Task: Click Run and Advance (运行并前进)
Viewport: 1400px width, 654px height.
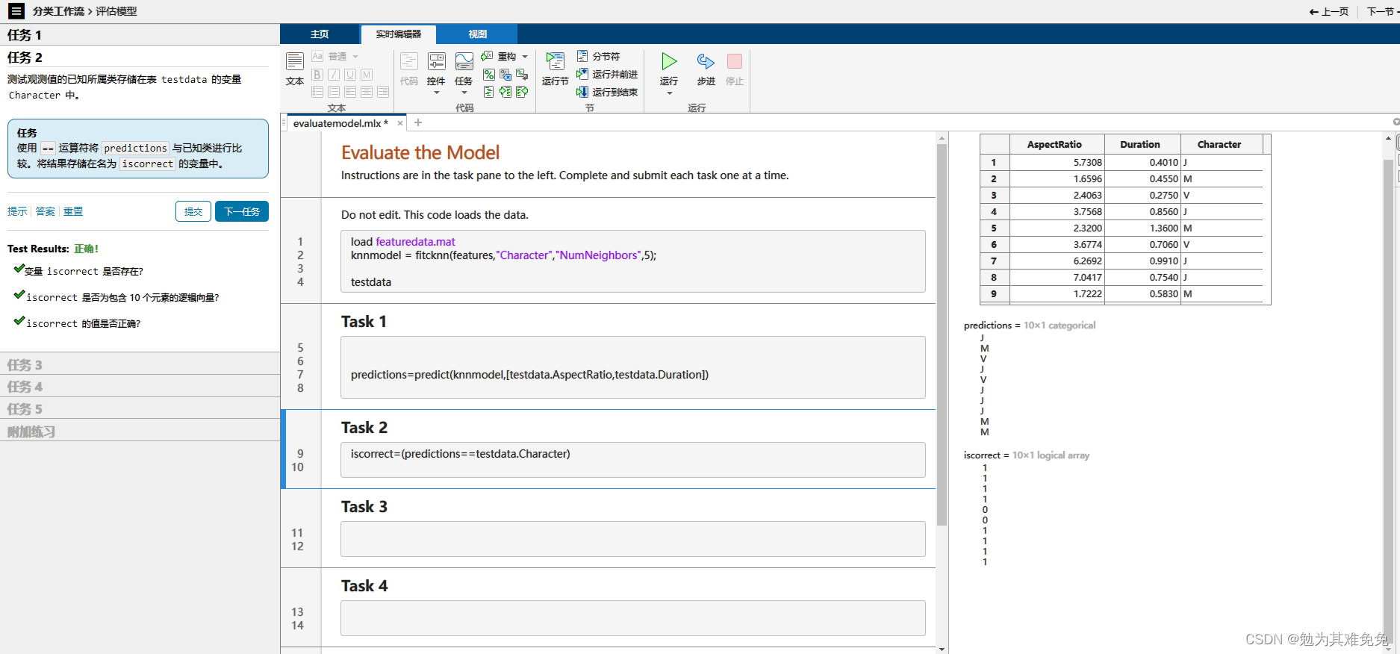Action: (x=607, y=74)
